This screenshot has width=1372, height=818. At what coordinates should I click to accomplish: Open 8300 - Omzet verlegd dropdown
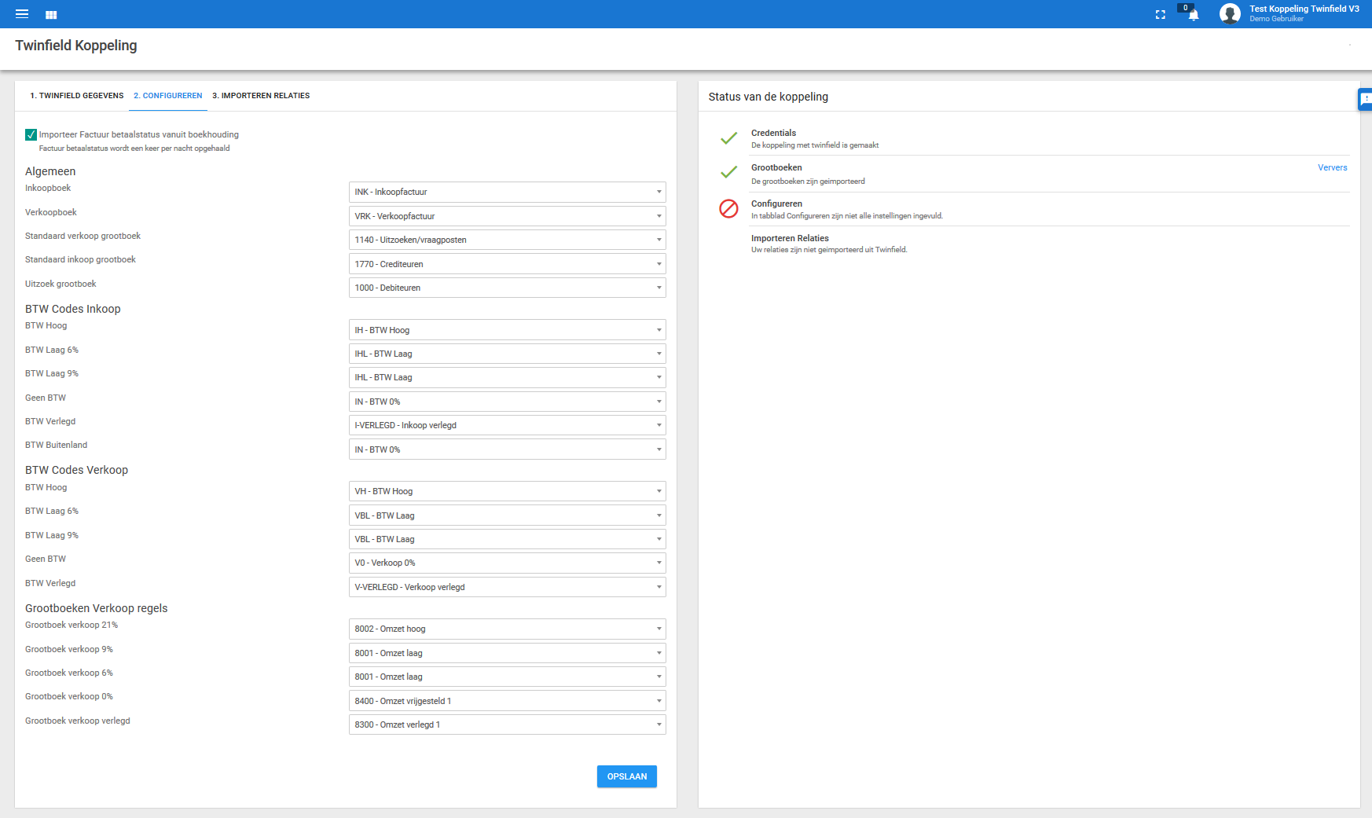508,724
